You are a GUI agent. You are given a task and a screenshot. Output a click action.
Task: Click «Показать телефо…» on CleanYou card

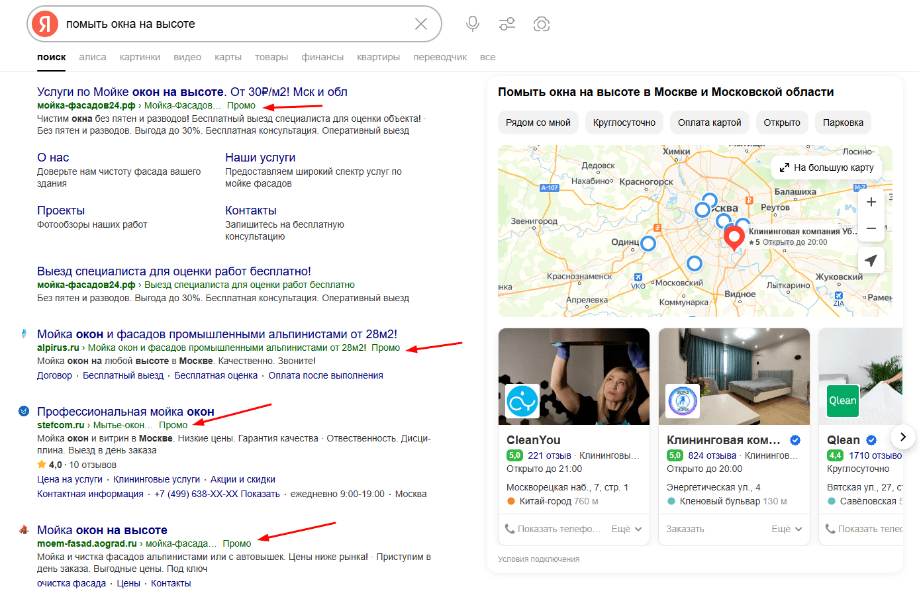tap(553, 529)
